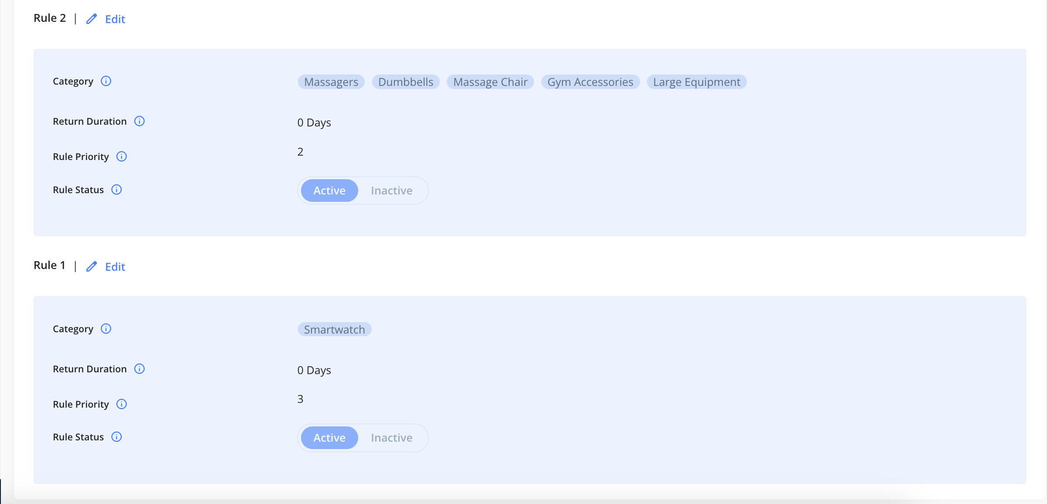Set Rule 1 status to Active
Screen dimensions: 1047x504
(x=329, y=438)
